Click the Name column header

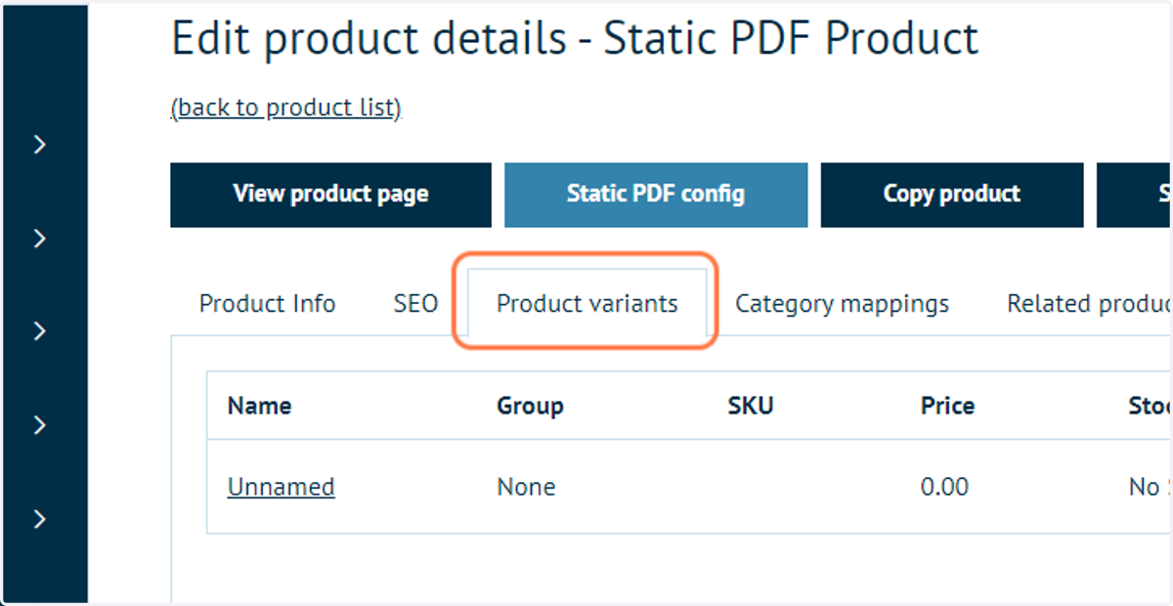pos(259,406)
